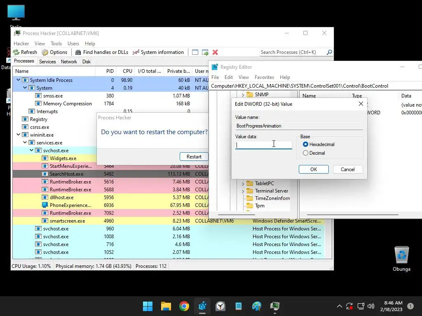Sort by Name column in Process Hacker
Screen dimensions: 422x316
[54, 71]
